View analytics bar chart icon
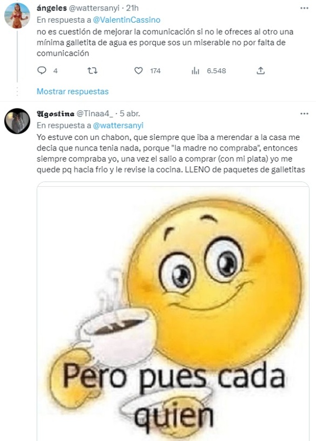 (x=195, y=71)
